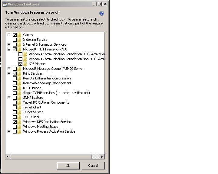Click the horizontal scrollbar left arrow
The width and height of the screenshot is (218, 174).
coord(8,156)
